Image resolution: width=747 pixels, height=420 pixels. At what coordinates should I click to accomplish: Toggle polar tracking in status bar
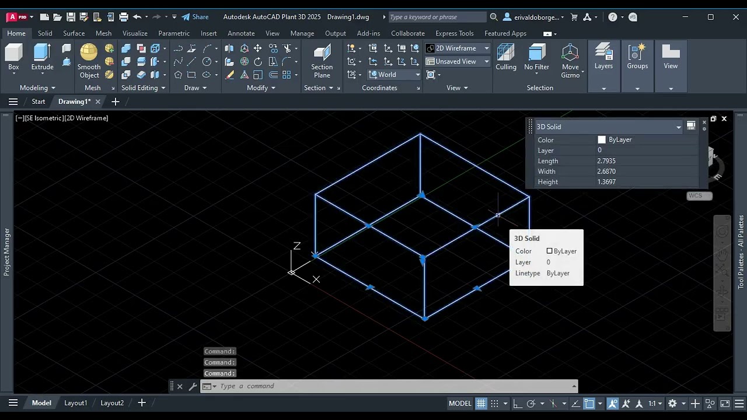[531, 403]
